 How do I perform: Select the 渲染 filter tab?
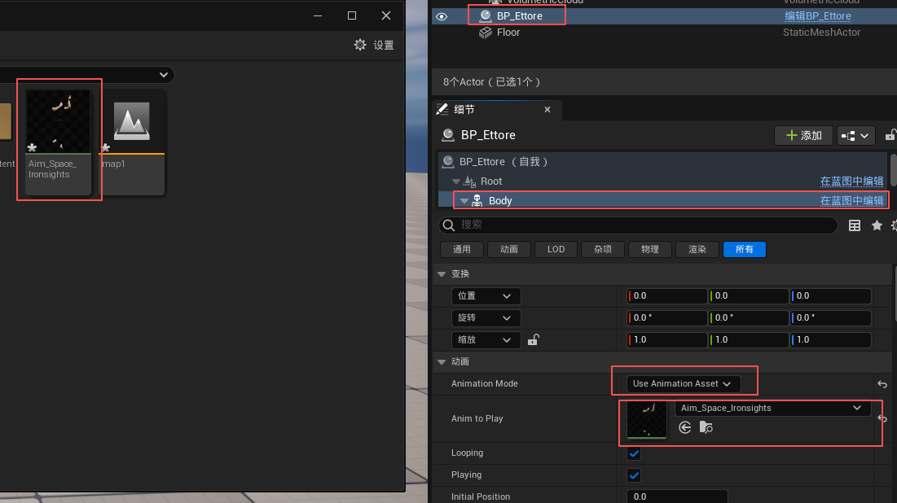(x=697, y=249)
